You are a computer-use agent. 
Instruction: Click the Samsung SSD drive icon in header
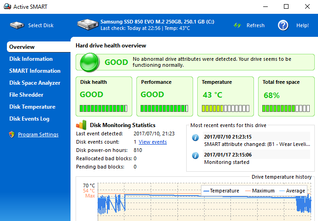pos(88,24)
